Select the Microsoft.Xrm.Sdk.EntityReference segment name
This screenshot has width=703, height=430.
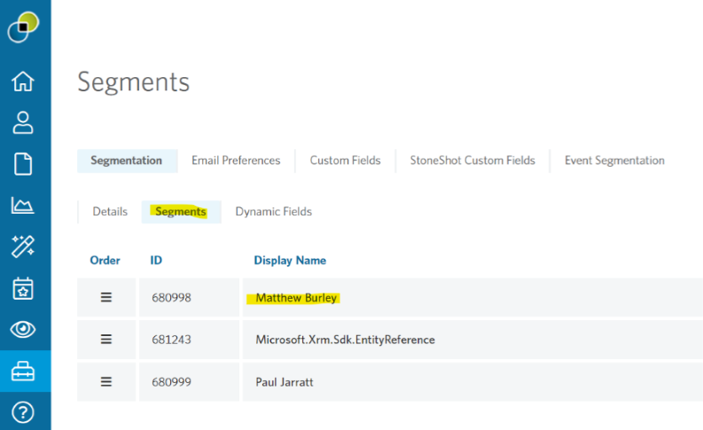345,340
